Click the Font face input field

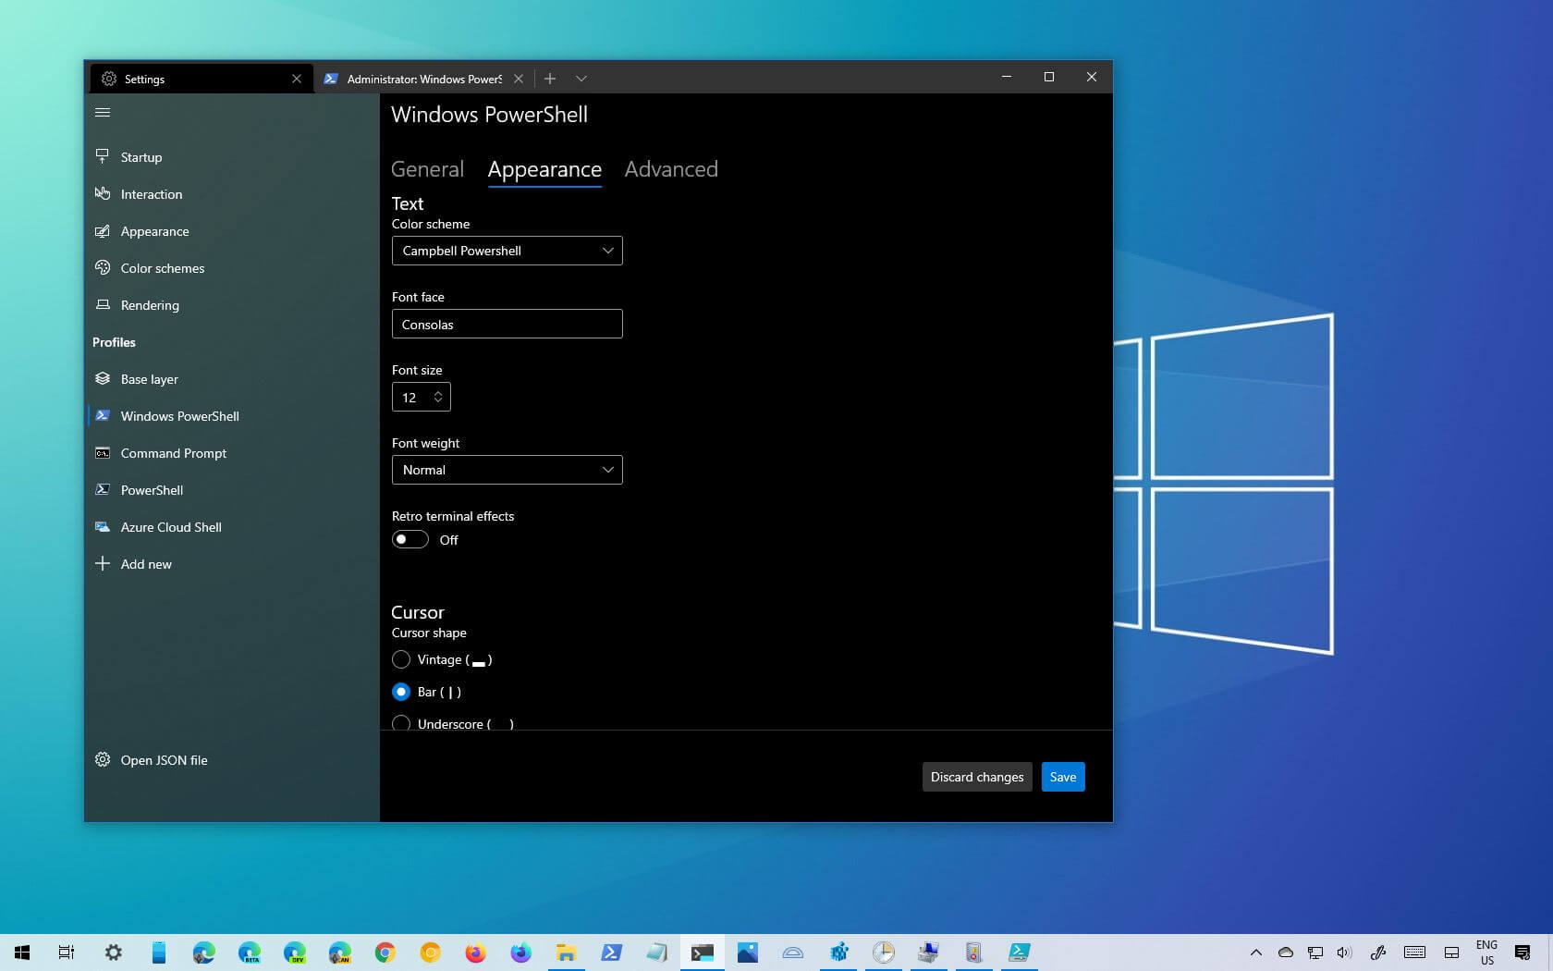point(507,324)
